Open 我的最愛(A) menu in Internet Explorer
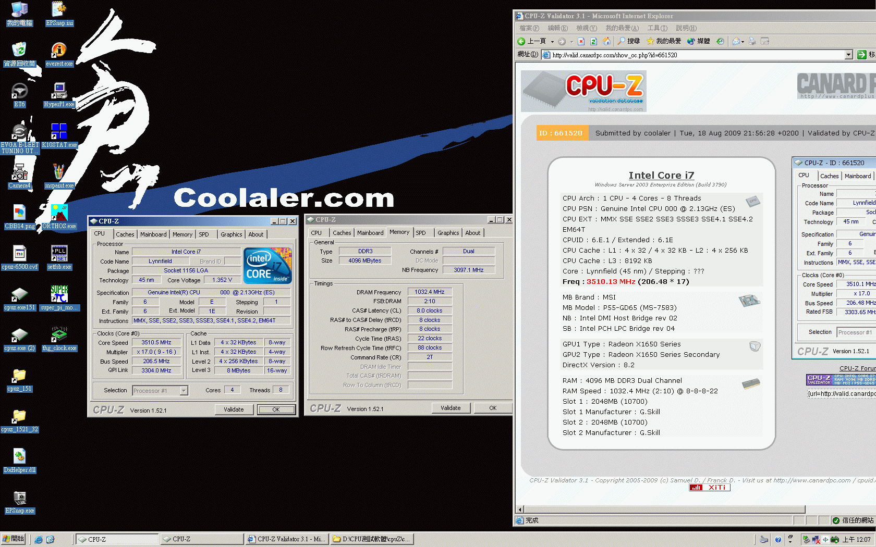Viewport: 876px width, 547px height. click(622, 28)
